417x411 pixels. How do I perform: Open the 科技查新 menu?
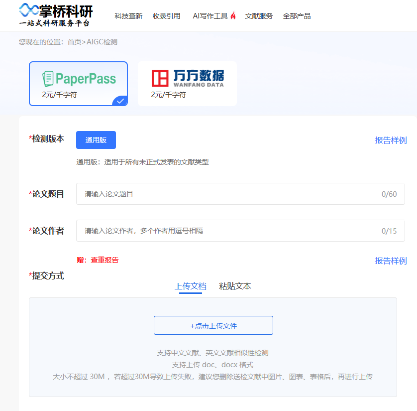point(128,15)
